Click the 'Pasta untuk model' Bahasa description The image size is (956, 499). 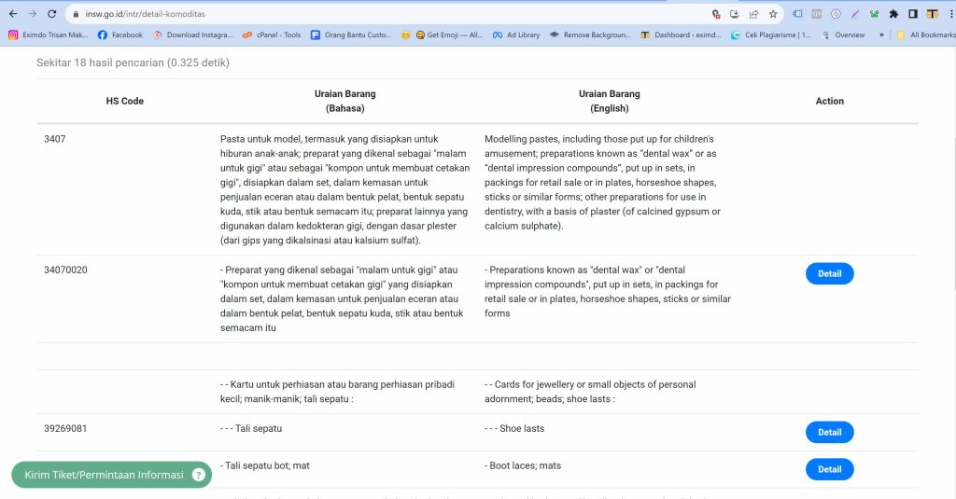344,189
